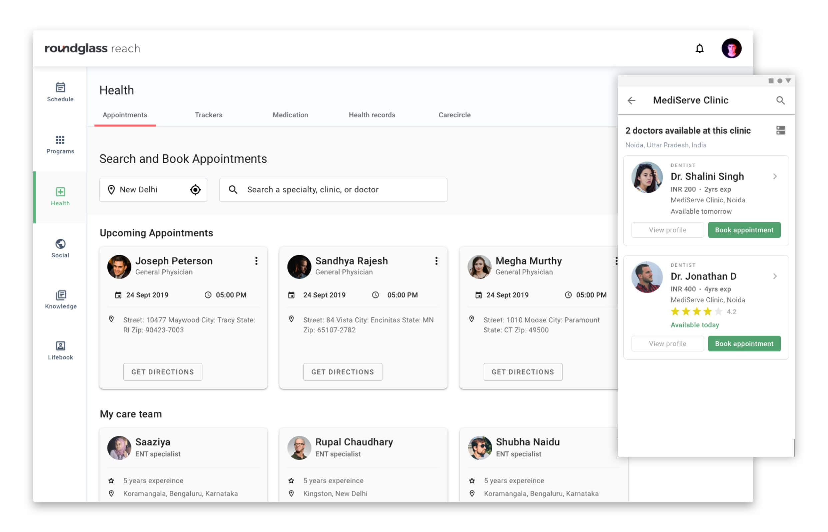The width and height of the screenshot is (828, 532).
Task: Click 'Noida, Uttar Pradesh, India' text
Action: click(666, 145)
